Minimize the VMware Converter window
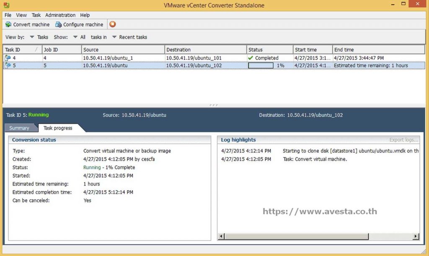This screenshot has height=256, width=429. [393, 4]
